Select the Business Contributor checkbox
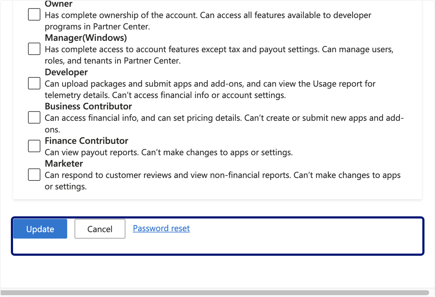The image size is (435, 297). point(34,117)
